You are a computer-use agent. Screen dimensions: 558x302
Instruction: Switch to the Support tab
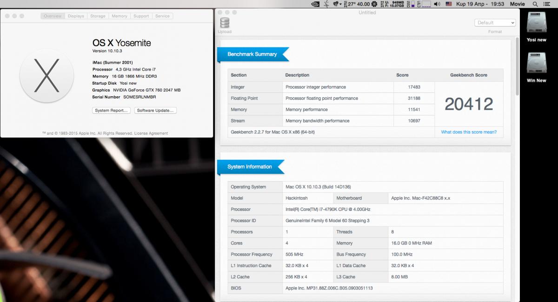point(141,16)
